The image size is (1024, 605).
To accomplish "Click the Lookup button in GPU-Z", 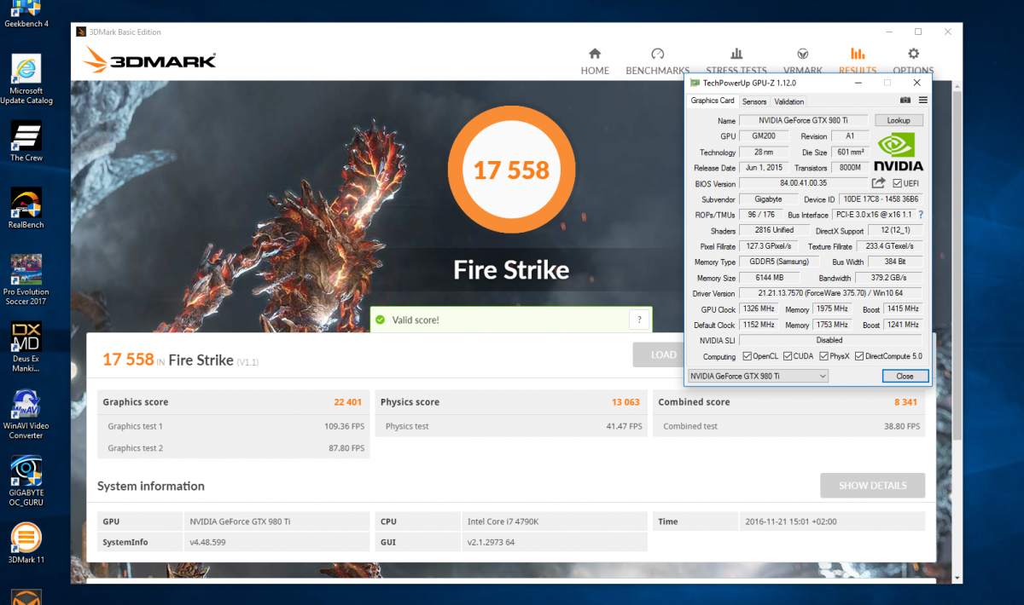I will tap(899, 120).
